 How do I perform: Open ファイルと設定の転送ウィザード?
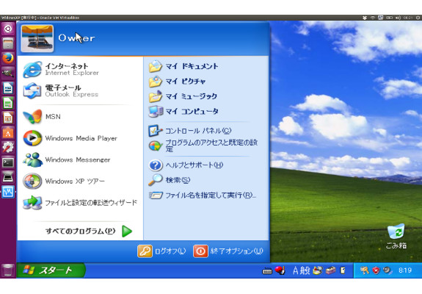(81, 203)
